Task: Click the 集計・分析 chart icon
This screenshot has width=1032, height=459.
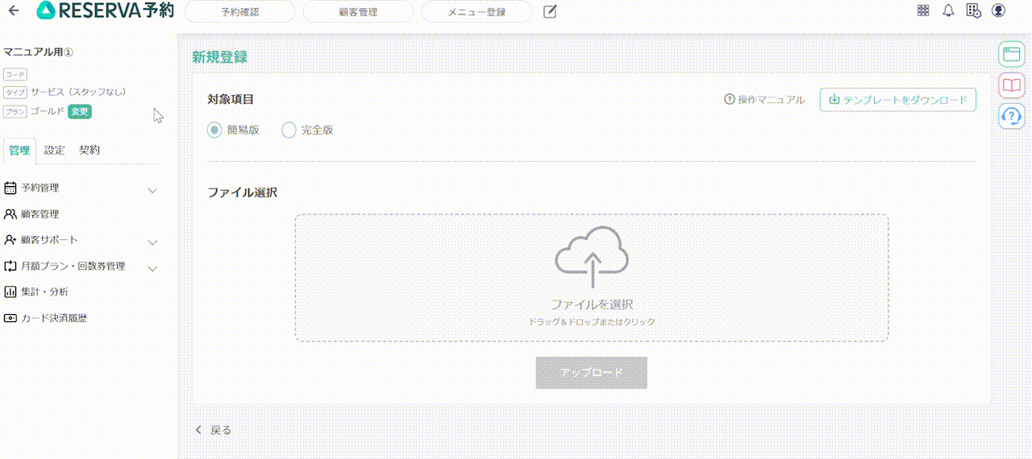Action: coord(10,292)
